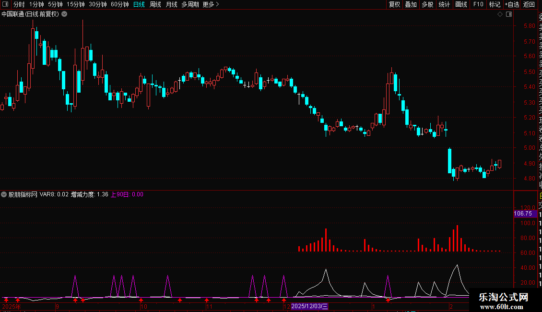Image resolution: width=542 pixels, height=312 pixels.
Task: Click month 9 on the time axis
Action: point(57,306)
